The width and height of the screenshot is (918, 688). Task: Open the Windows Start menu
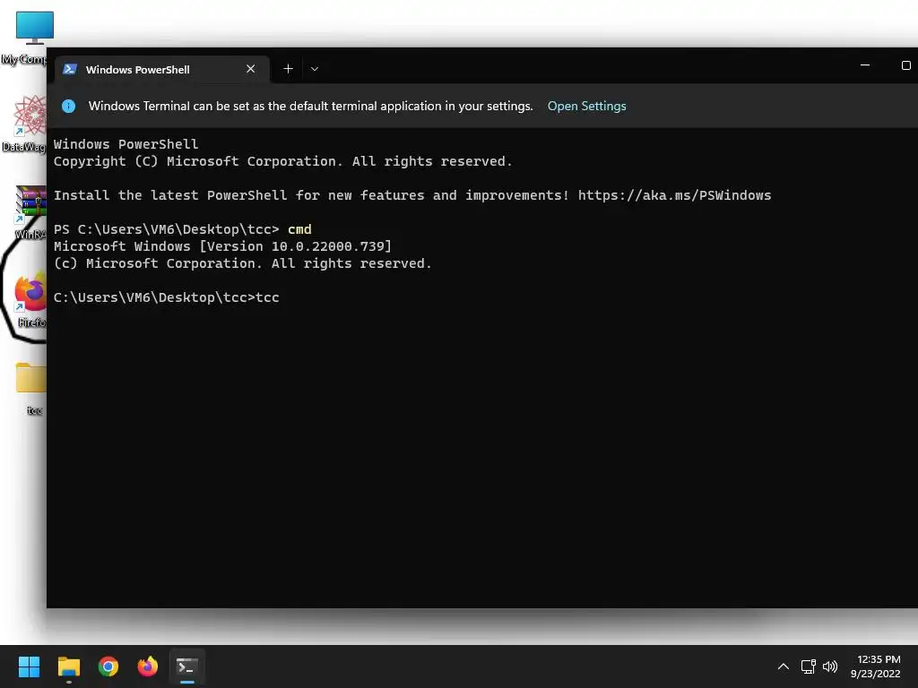(29, 666)
